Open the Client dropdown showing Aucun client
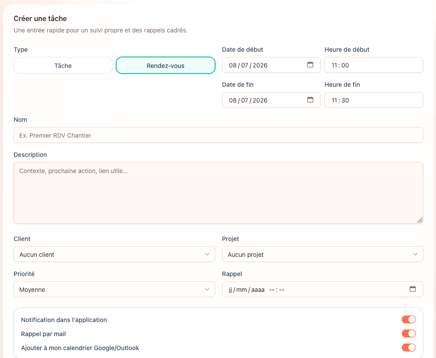Viewport: 436px width, 358px height. coord(114,254)
